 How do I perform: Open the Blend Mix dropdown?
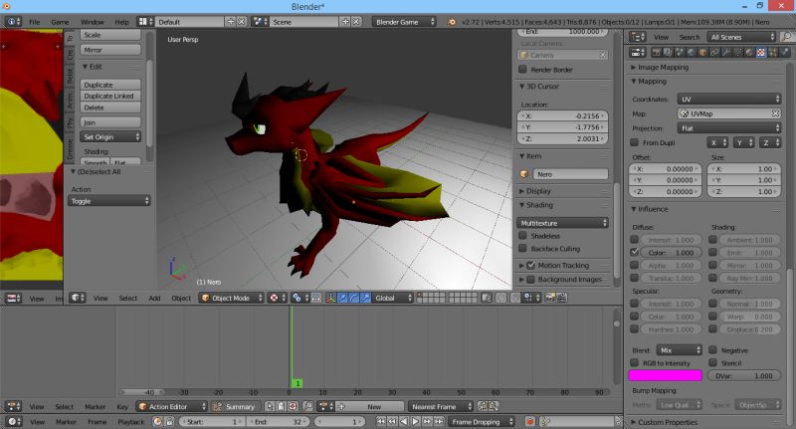pos(680,350)
